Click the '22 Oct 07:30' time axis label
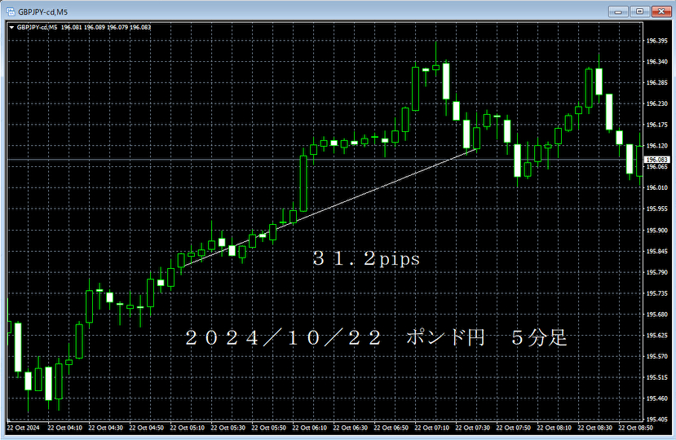Viewport: 676px width, 440px height. pyautogui.click(x=472, y=428)
